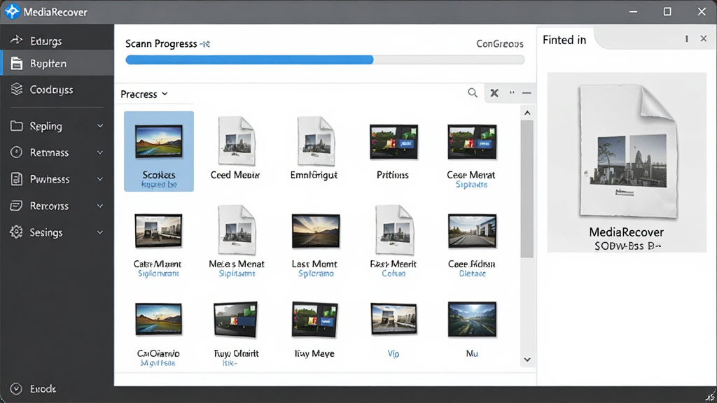Click the ConGreous label above progress bar
The height and width of the screenshot is (403, 717).
coord(500,44)
